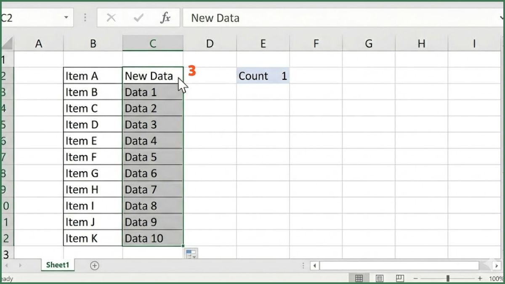Click the zoom slider handle
The width and height of the screenshot is (505, 284).
pos(448,279)
